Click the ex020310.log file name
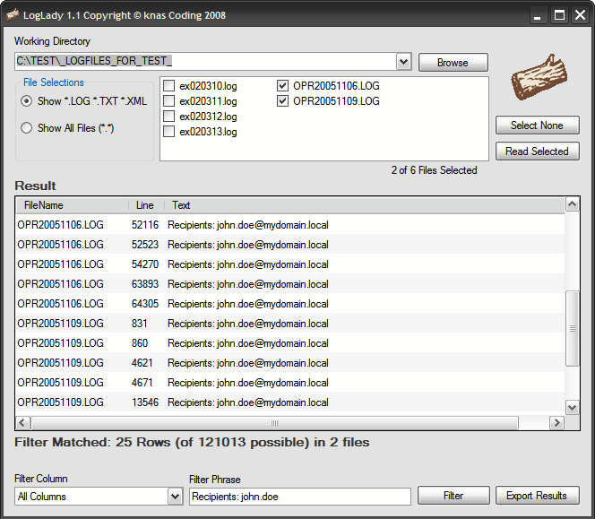The width and height of the screenshot is (595, 519). point(208,86)
